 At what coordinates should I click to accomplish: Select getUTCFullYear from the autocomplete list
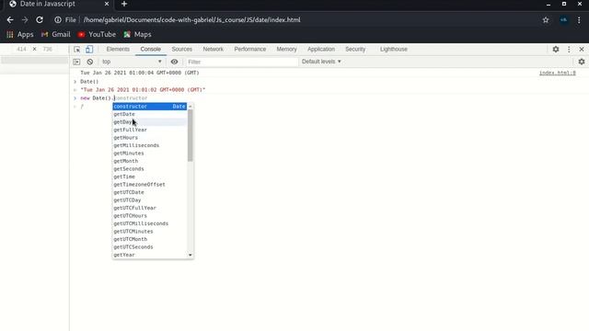click(x=150, y=208)
